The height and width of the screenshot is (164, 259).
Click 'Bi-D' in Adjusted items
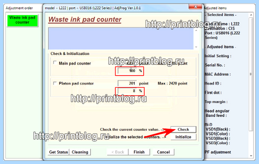(208, 125)
